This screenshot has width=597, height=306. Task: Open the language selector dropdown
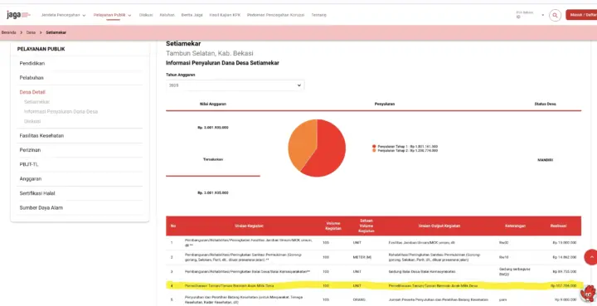coord(530,15)
